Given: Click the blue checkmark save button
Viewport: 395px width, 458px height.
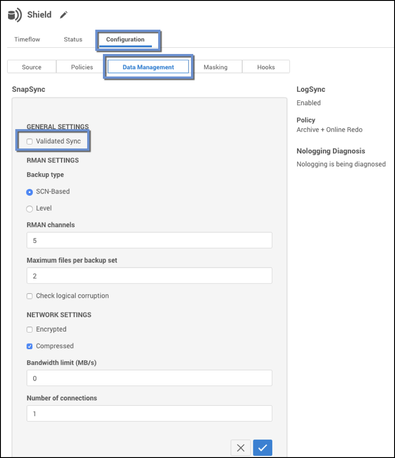Looking at the screenshot, I should (x=262, y=448).
